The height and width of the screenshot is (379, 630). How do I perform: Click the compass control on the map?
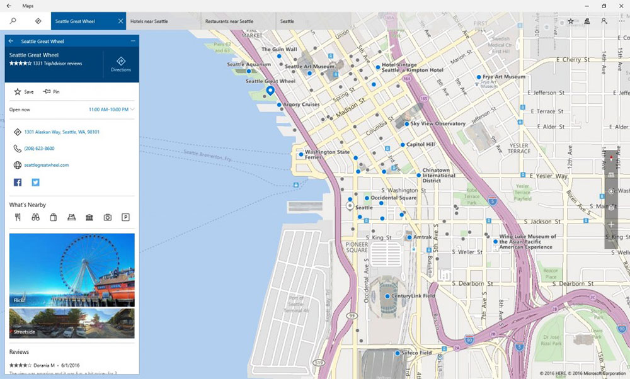tap(612, 159)
